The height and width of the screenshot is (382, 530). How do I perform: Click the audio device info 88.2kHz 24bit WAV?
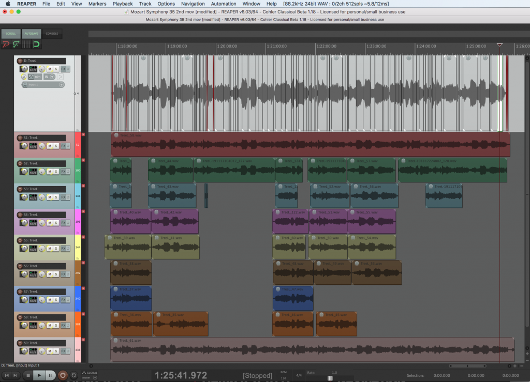(x=336, y=4)
